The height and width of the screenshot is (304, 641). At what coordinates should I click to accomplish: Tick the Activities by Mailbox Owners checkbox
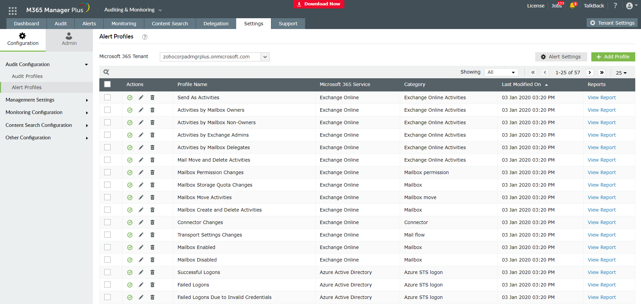point(107,110)
